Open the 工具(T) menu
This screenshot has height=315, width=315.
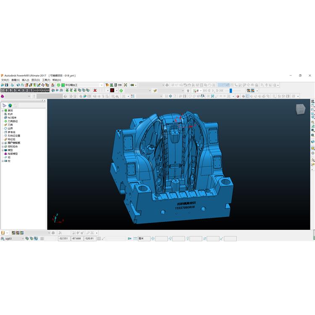point(46,80)
